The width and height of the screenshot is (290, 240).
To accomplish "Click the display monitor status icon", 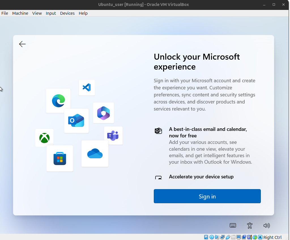I will (238, 237).
